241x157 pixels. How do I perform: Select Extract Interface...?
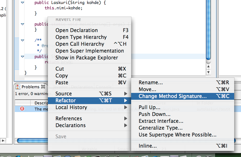point(183,121)
